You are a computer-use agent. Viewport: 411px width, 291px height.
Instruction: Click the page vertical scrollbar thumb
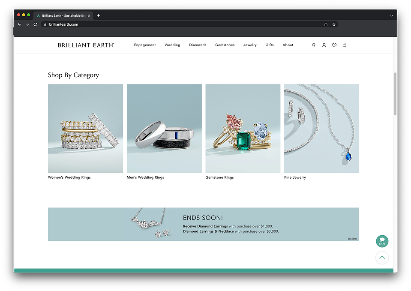[395, 94]
